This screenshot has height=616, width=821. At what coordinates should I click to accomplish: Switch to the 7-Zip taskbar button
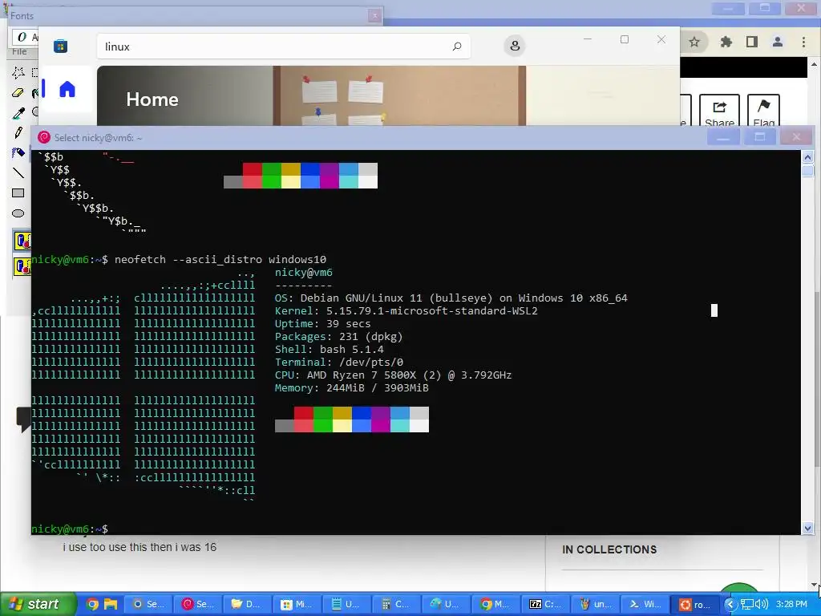[545, 604]
